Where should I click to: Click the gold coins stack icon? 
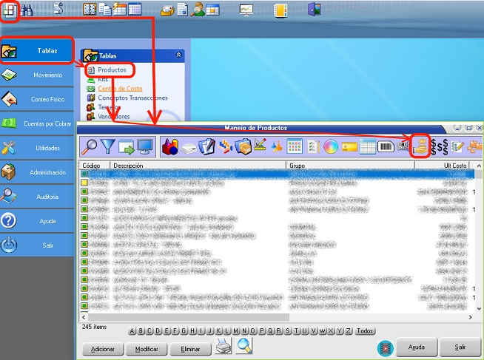click(x=420, y=146)
